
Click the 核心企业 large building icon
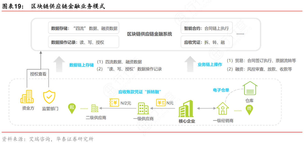coord(186,108)
